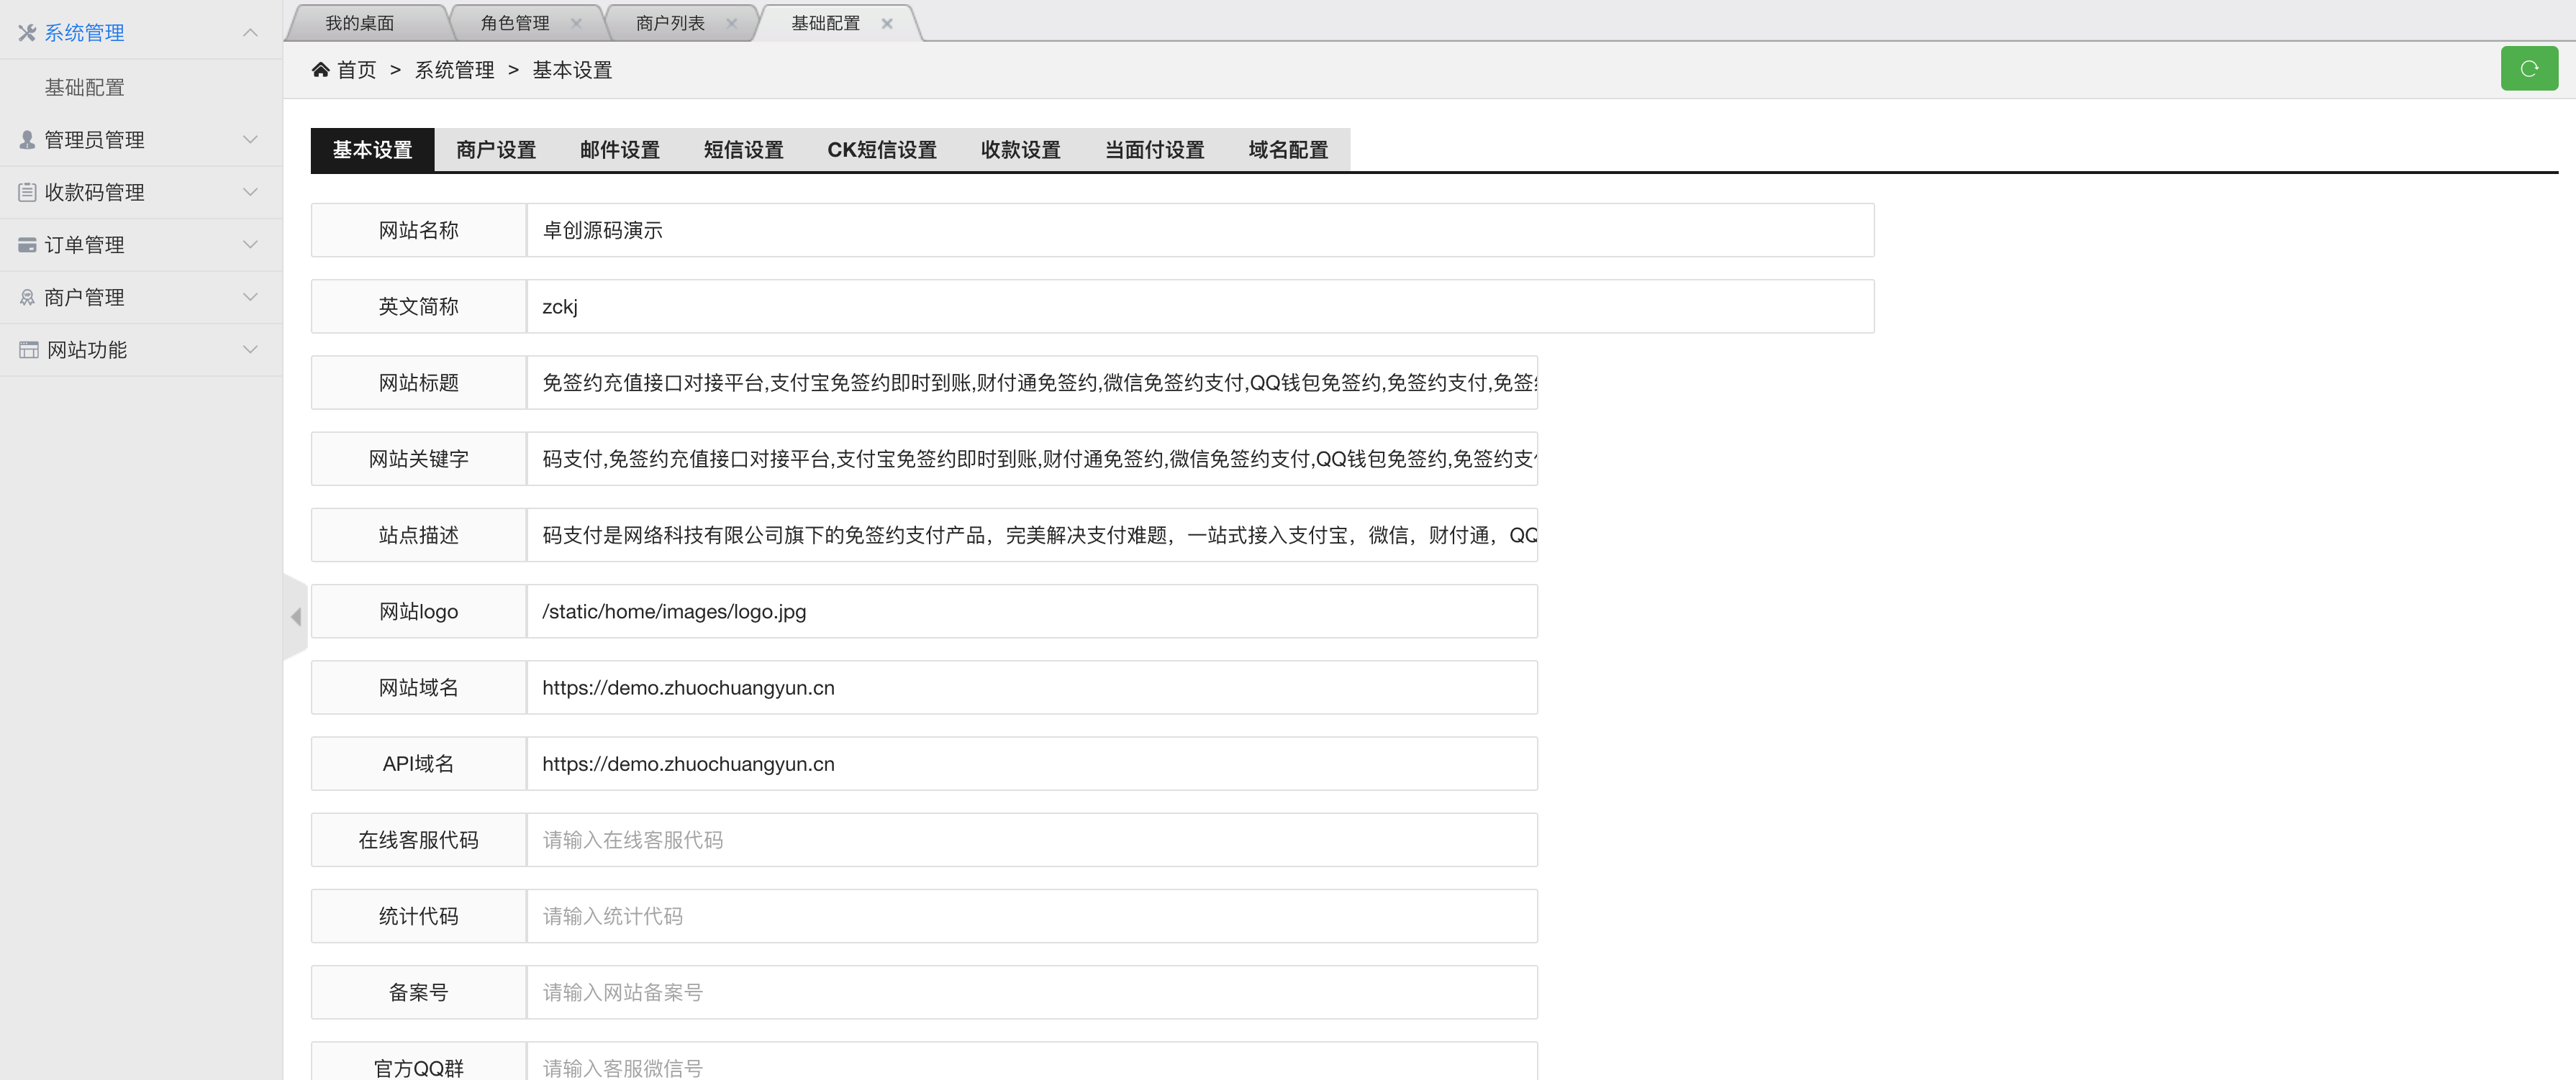Image resolution: width=2576 pixels, height=1080 pixels.
Task: Click the 英文简称 input with zckj
Action: coord(1200,307)
